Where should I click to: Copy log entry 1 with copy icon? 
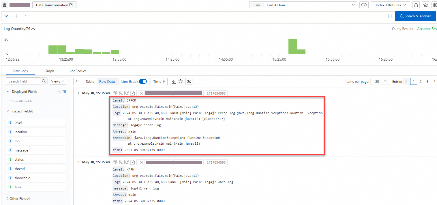click(115, 93)
